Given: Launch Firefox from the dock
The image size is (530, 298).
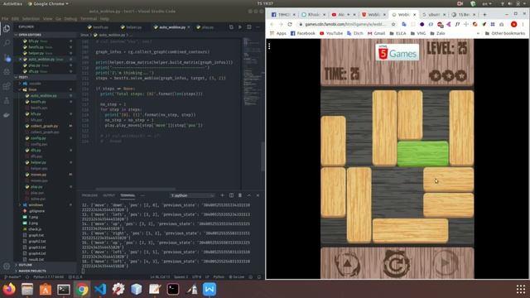Looking at the screenshot, I should [9, 290].
